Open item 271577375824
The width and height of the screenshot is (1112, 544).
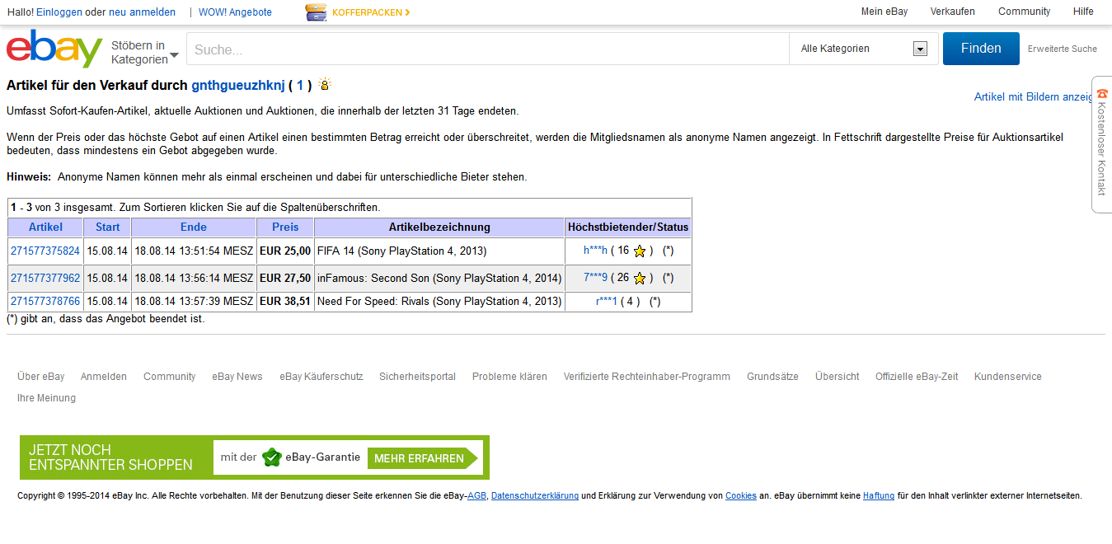pos(45,251)
